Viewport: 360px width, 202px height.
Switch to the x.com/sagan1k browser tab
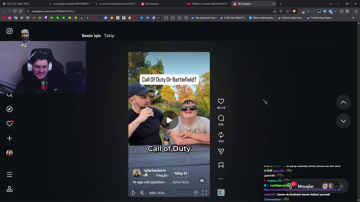pyautogui.click(x=69, y=4)
